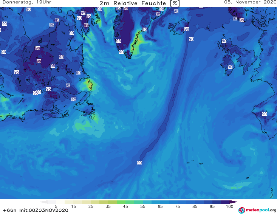Click the '90' contour label over Ireland
The width and height of the screenshot is (277, 214).
[230, 67]
